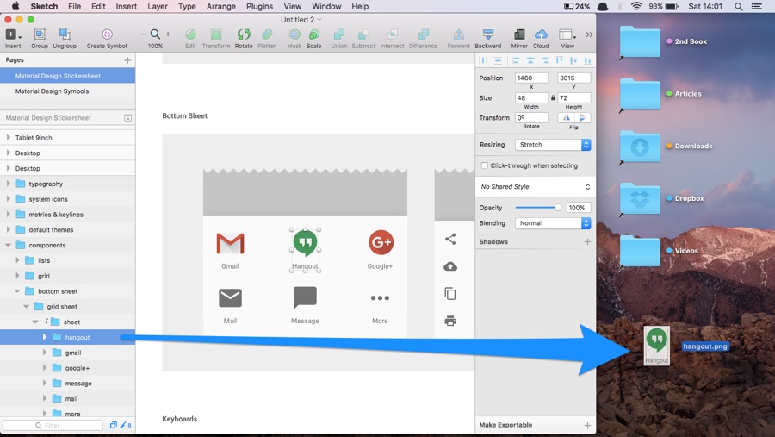Adjust the Opacity slider
This screenshot has width=775, height=437.
[537, 208]
